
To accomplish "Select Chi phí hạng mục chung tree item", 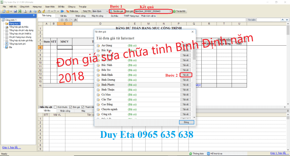I will (x=20, y=37).
